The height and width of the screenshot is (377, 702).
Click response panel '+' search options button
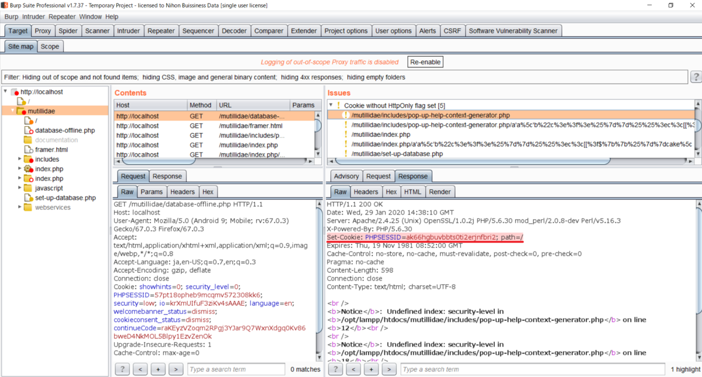(x=371, y=369)
